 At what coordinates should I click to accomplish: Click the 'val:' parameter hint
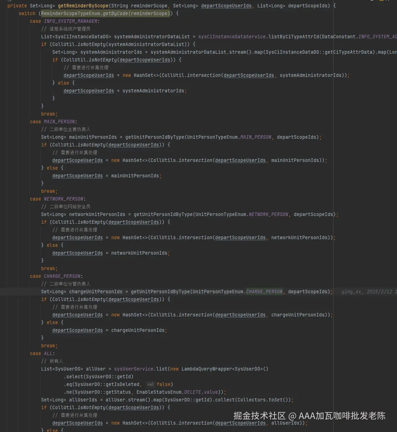pyautogui.click(x=151, y=384)
